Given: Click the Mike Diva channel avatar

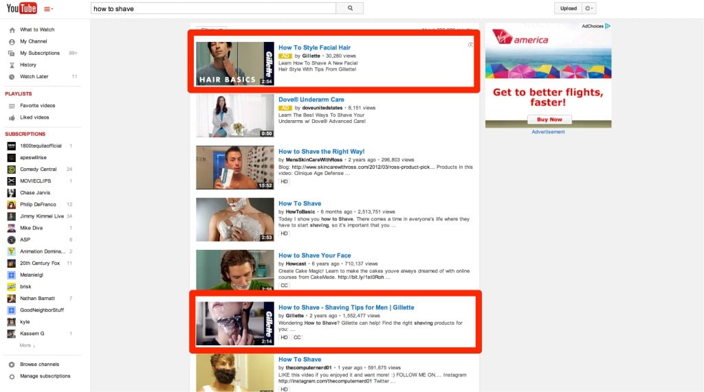Looking at the screenshot, I should pos(12,228).
